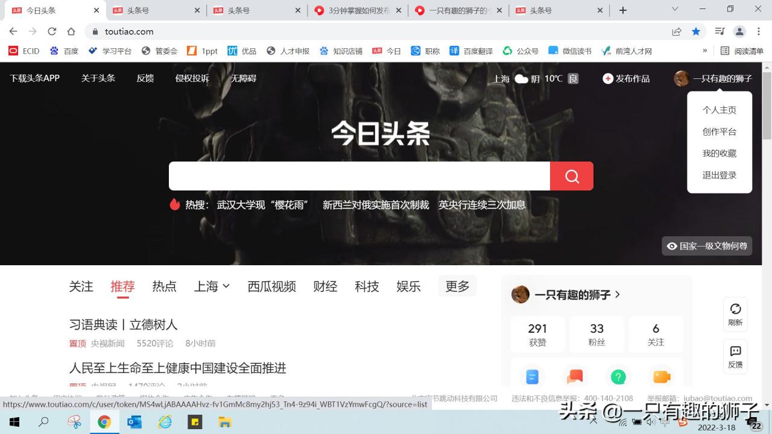Select 个人主页 from user menu

(720, 110)
